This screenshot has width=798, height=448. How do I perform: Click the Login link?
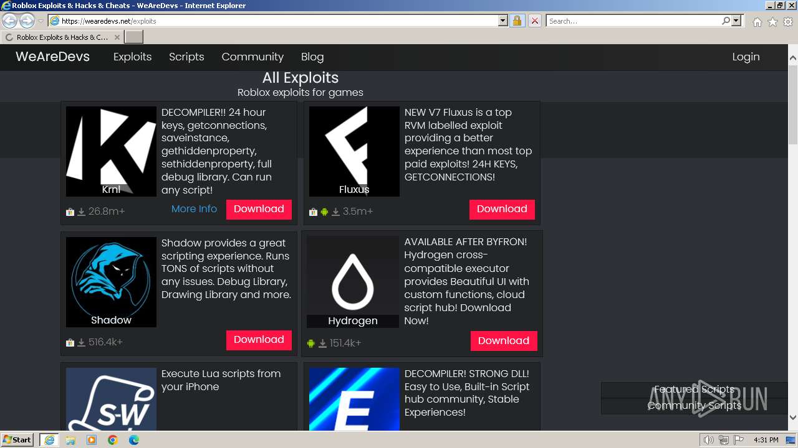coord(746,57)
